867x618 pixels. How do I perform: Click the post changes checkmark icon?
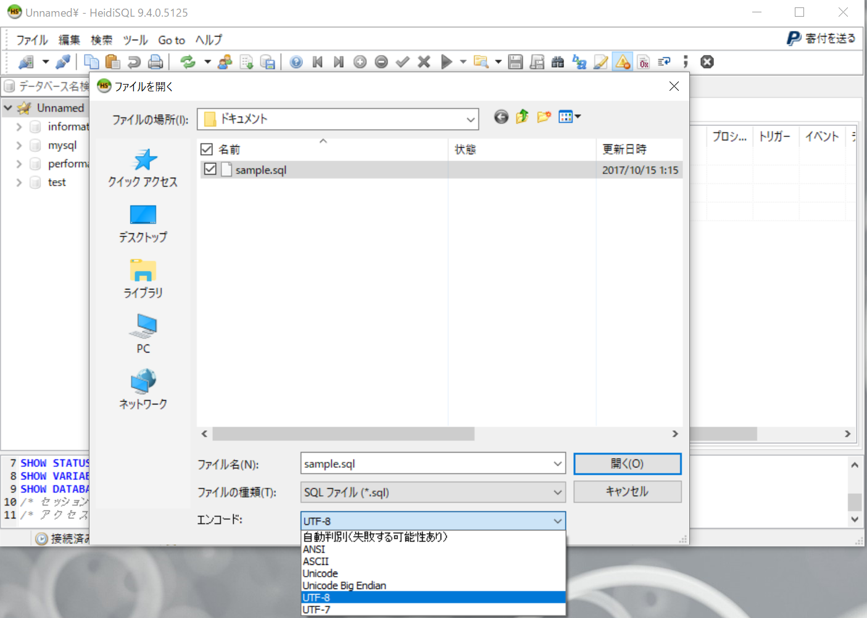tap(402, 62)
